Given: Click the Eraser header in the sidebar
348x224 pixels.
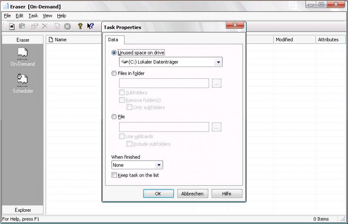Looking at the screenshot, I should pyautogui.click(x=23, y=40).
